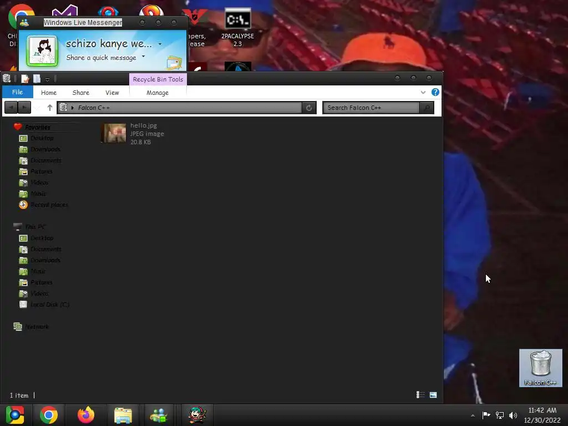Expand the address bar path arrow
568x426 pixels.
(x=73, y=108)
